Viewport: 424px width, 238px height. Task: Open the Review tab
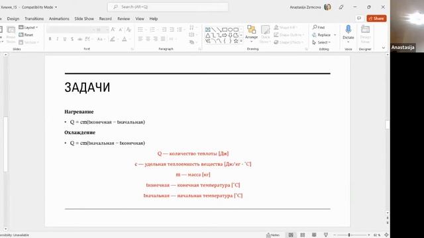[124, 19]
